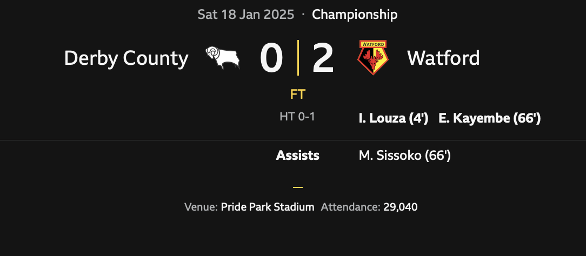Select goalscorer I. Louza (4')
This screenshot has height=256, width=586.
[x=394, y=118]
